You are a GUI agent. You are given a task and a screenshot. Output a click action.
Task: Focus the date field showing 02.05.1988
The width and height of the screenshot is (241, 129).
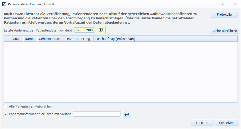tap(84, 30)
